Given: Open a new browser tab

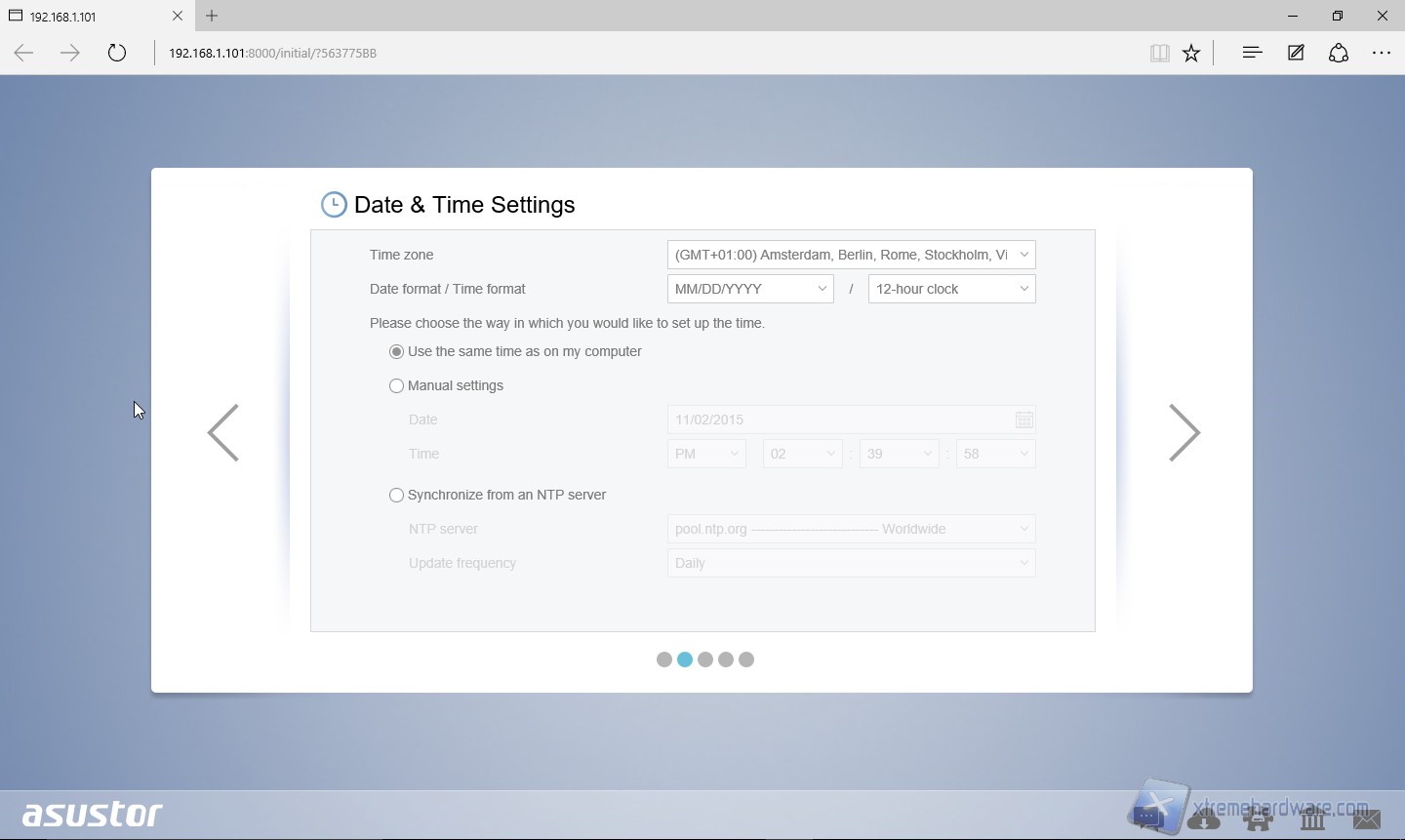Looking at the screenshot, I should pos(212,16).
